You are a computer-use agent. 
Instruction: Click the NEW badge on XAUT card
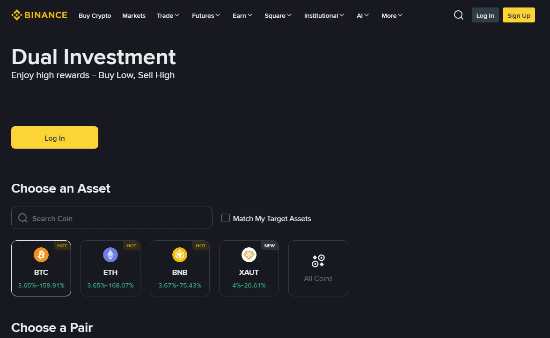coord(270,245)
